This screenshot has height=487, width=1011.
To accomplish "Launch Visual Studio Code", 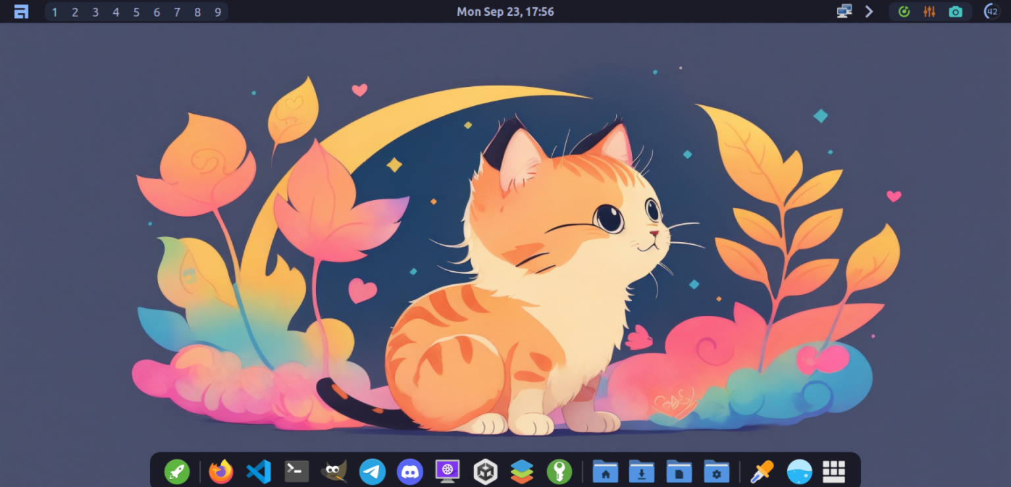I will (259, 471).
